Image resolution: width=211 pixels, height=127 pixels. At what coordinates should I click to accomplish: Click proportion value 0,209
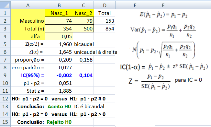pos(59,60)
